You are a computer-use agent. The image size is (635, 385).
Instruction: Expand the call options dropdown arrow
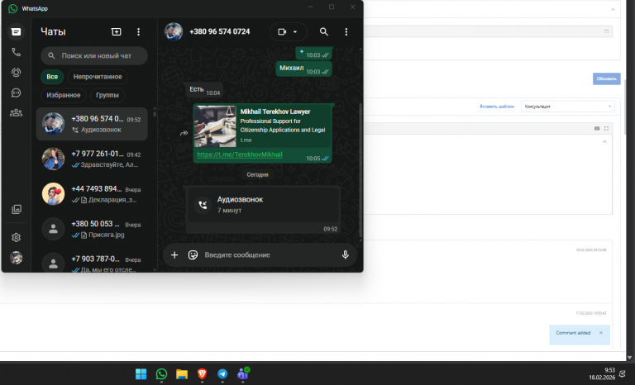295,31
